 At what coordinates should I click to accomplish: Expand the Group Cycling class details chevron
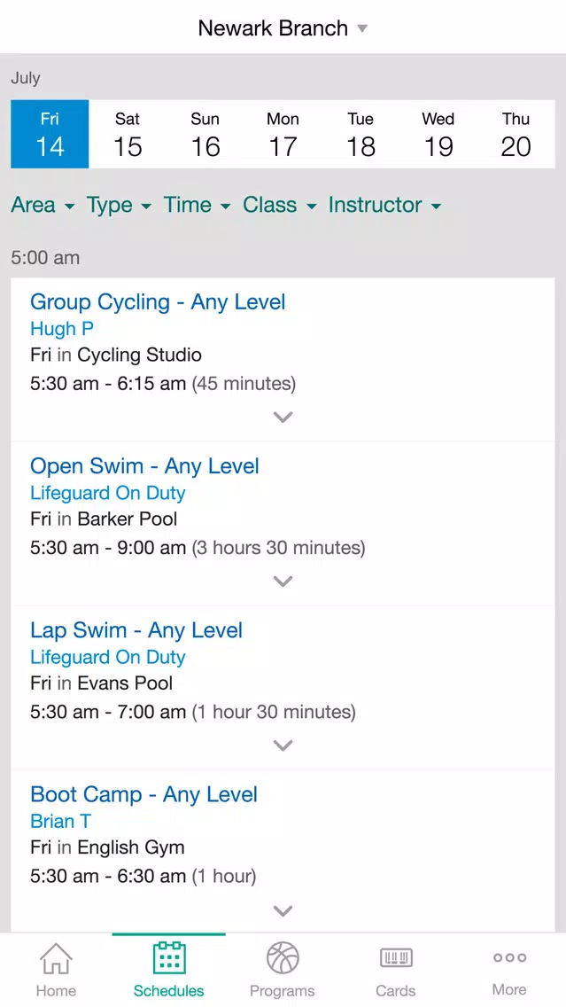[283, 417]
